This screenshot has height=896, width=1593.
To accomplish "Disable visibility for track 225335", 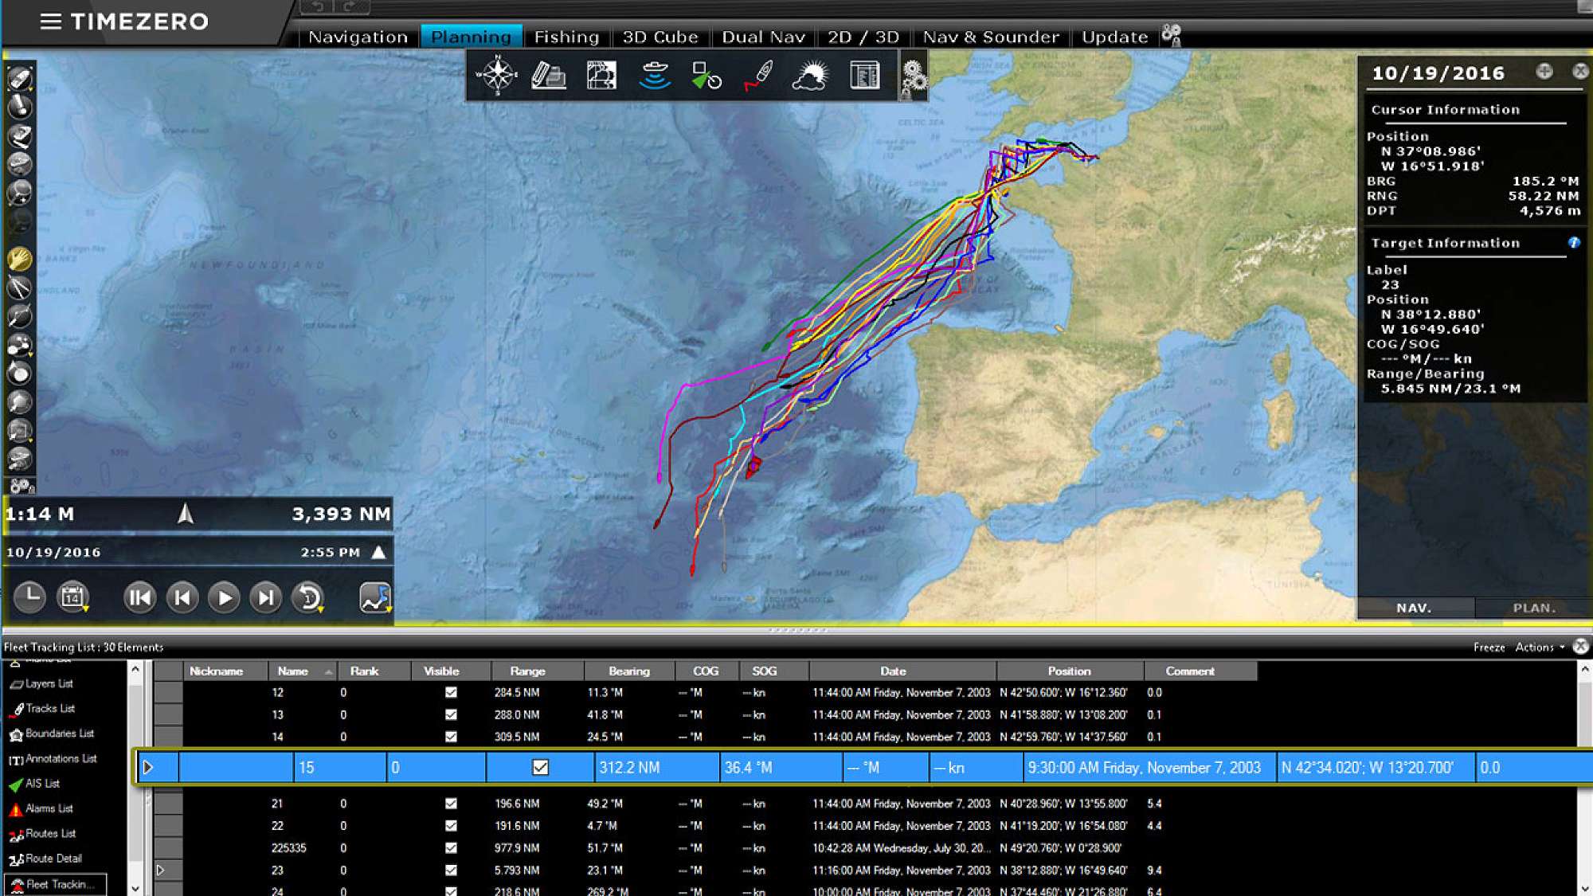I will (450, 848).
